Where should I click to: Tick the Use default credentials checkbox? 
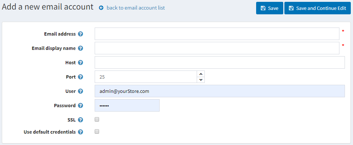point(97,131)
